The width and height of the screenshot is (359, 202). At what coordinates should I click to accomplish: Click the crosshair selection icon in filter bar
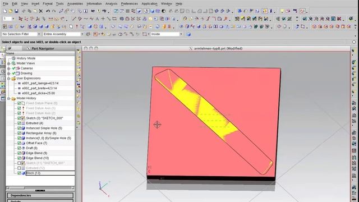click(95, 34)
